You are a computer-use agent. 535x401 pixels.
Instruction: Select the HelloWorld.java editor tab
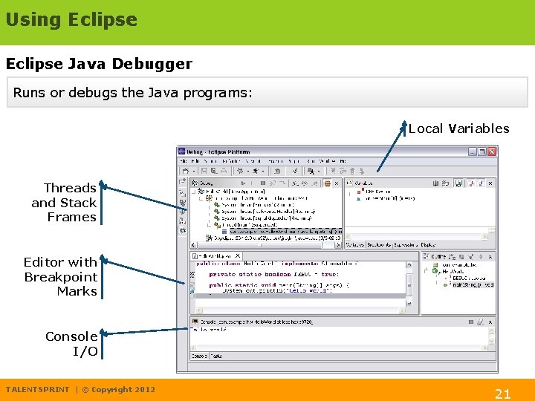point(216,255)
